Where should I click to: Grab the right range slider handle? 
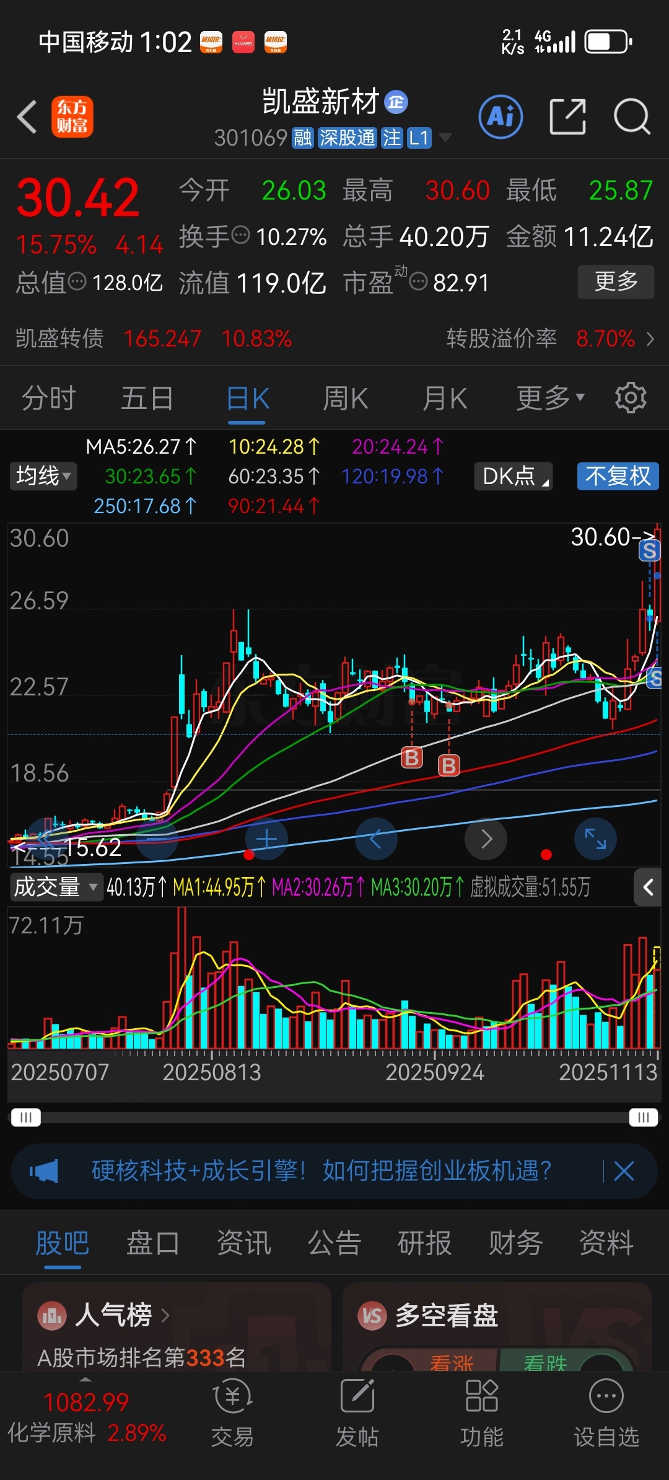coord(643,1117)
